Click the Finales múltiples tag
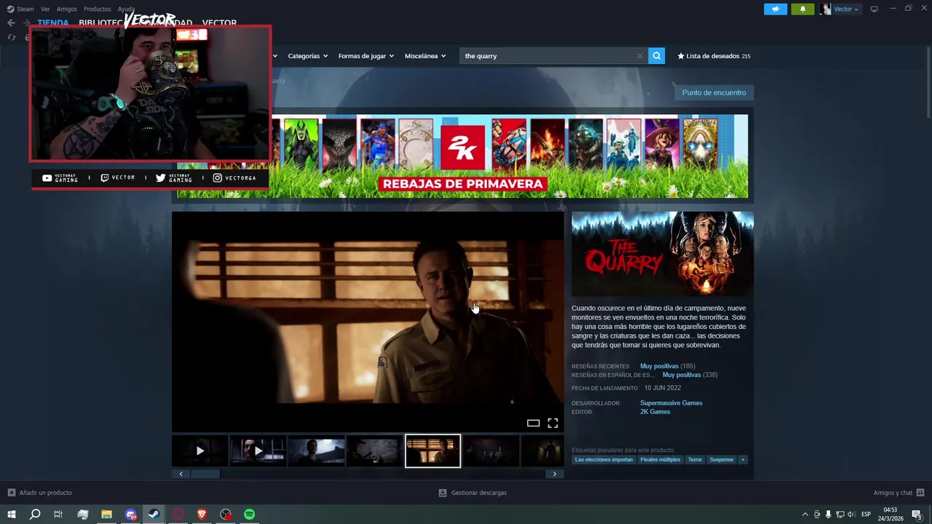 [660, 460]
